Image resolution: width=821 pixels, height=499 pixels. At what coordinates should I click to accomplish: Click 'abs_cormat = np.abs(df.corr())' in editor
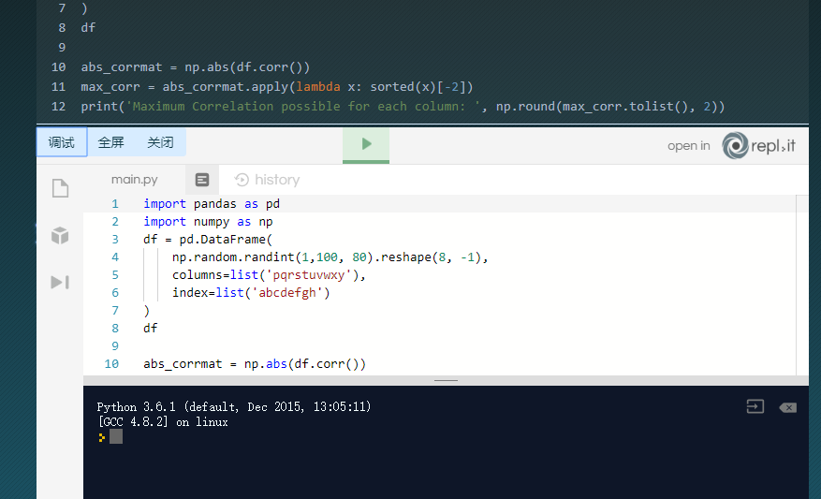click(255, 364)
